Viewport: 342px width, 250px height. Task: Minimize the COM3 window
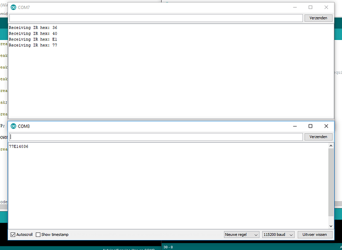[295, 126]
